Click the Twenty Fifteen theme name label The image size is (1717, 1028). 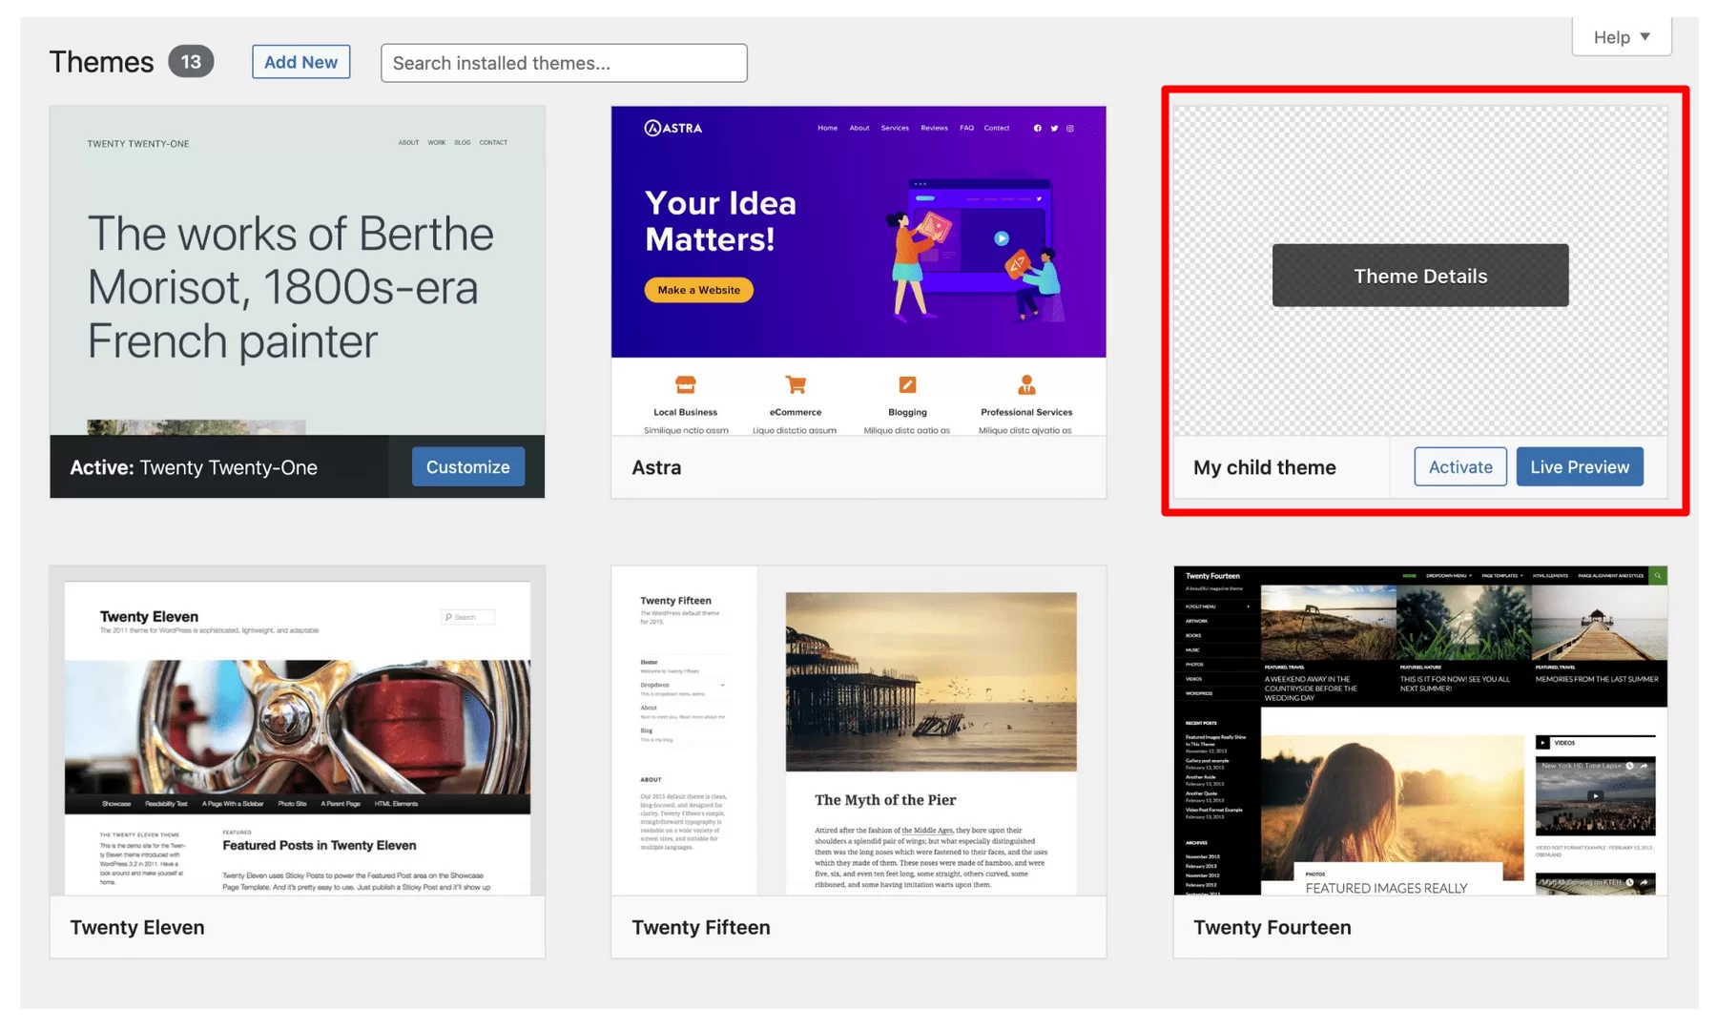click(x=701, y=927)
